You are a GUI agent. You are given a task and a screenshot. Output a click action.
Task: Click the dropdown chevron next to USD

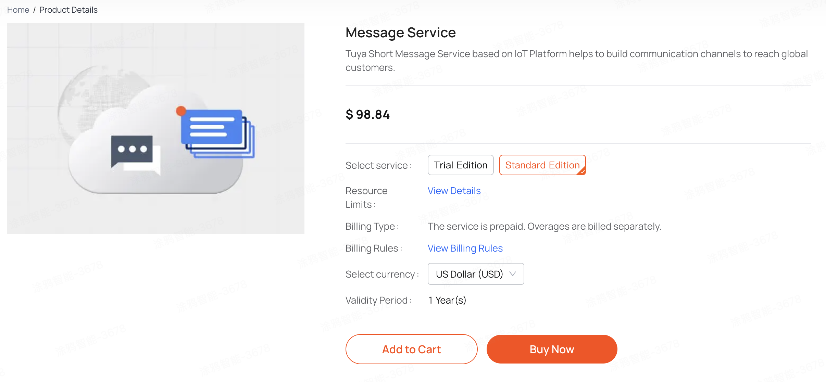click(513, 274)
